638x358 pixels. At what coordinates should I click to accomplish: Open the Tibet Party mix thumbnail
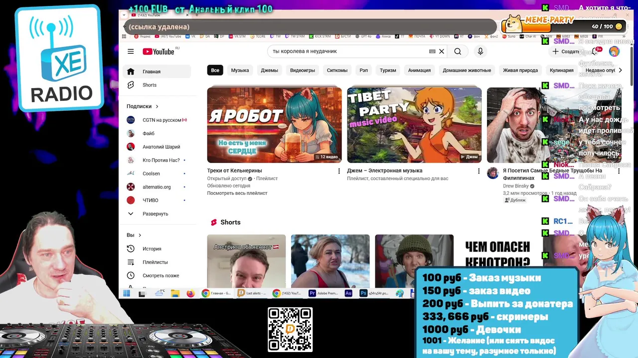pos(414,125)
